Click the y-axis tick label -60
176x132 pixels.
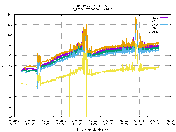coord(10,117)
